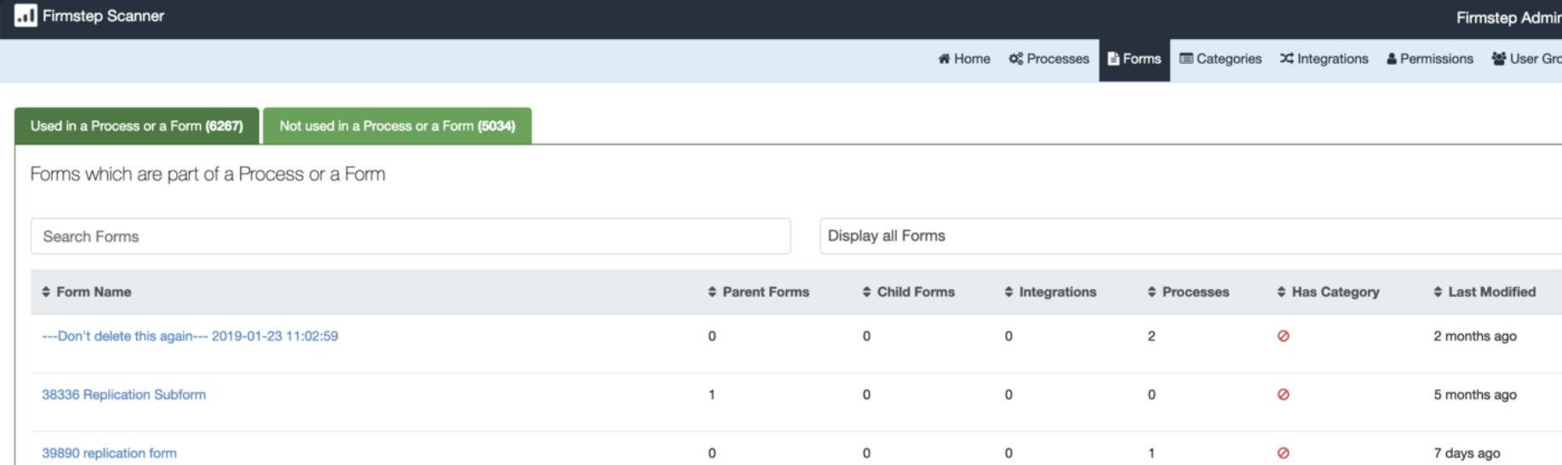Click Parent Forms value 1 in 38336 row
This screenshot has height=465, width=1562.
pyautogui.click(x=712, y=394)
